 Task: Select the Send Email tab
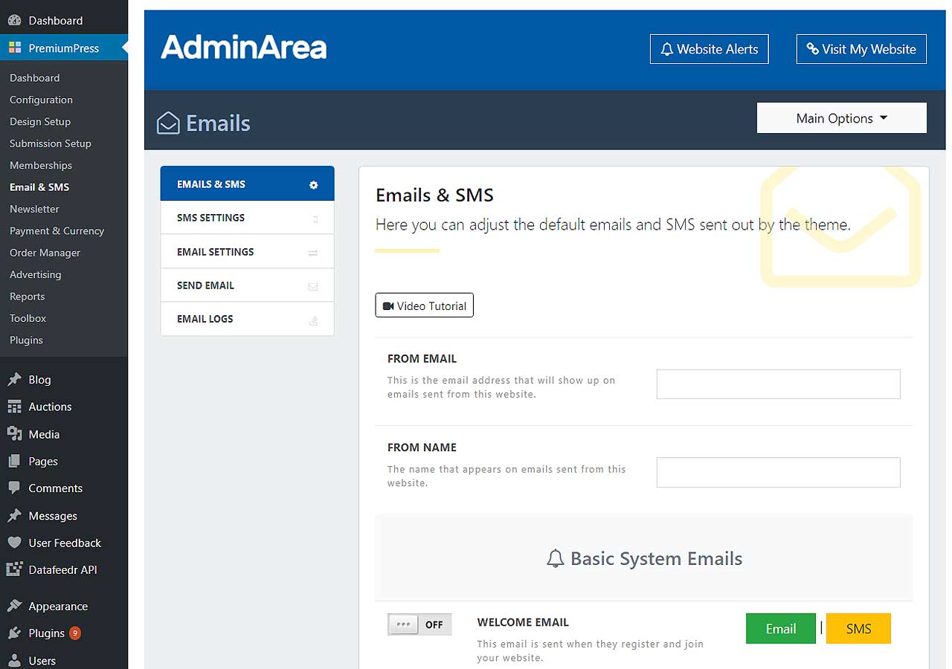point(247,285)
